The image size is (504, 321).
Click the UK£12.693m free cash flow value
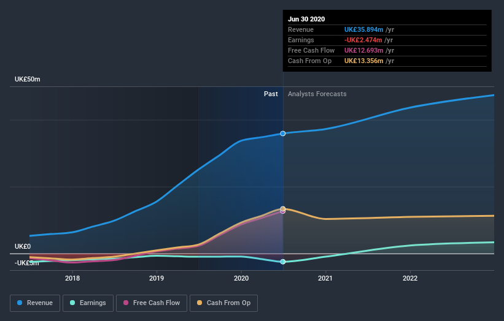pyautogui.click(x=364, y=50)
